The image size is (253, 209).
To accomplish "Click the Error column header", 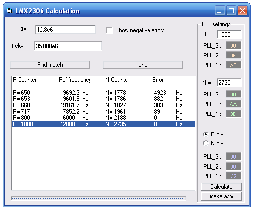I will 158,80.
